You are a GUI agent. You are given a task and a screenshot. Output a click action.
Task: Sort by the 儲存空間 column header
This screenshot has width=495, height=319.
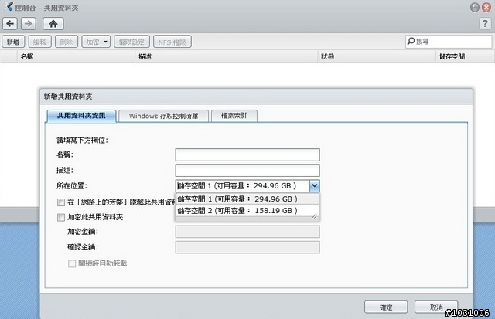coord(466,56)
